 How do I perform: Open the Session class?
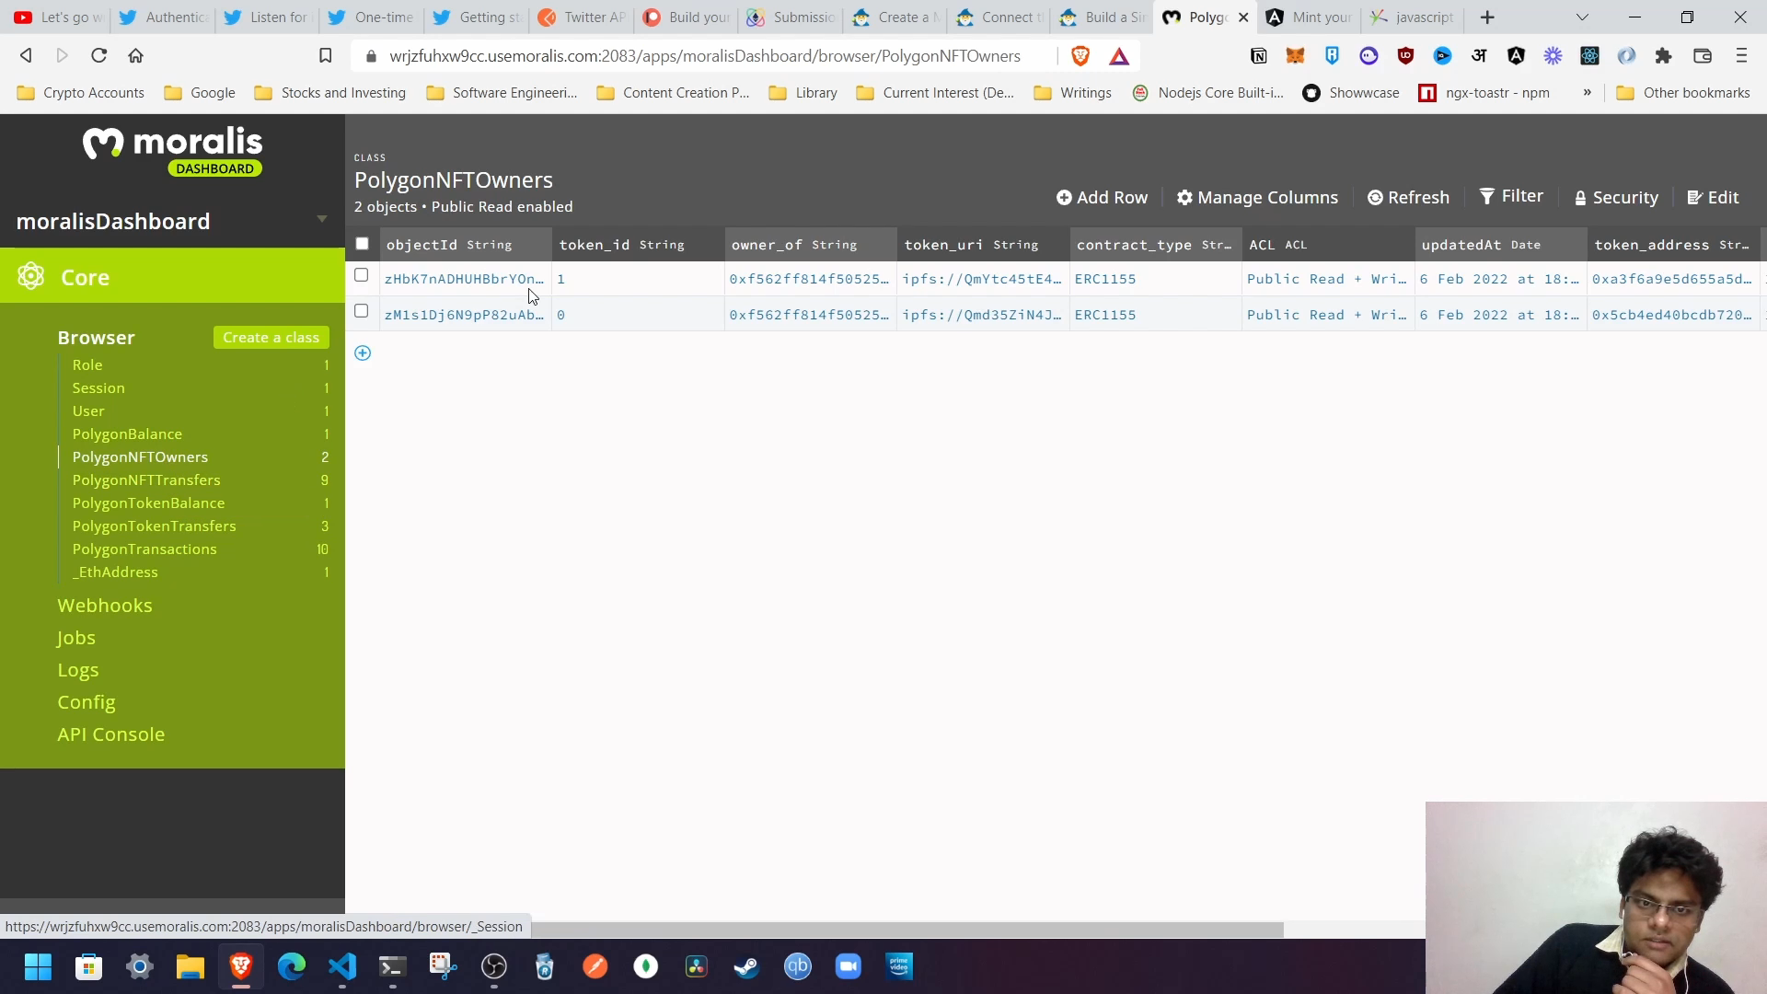coord(98,388)
